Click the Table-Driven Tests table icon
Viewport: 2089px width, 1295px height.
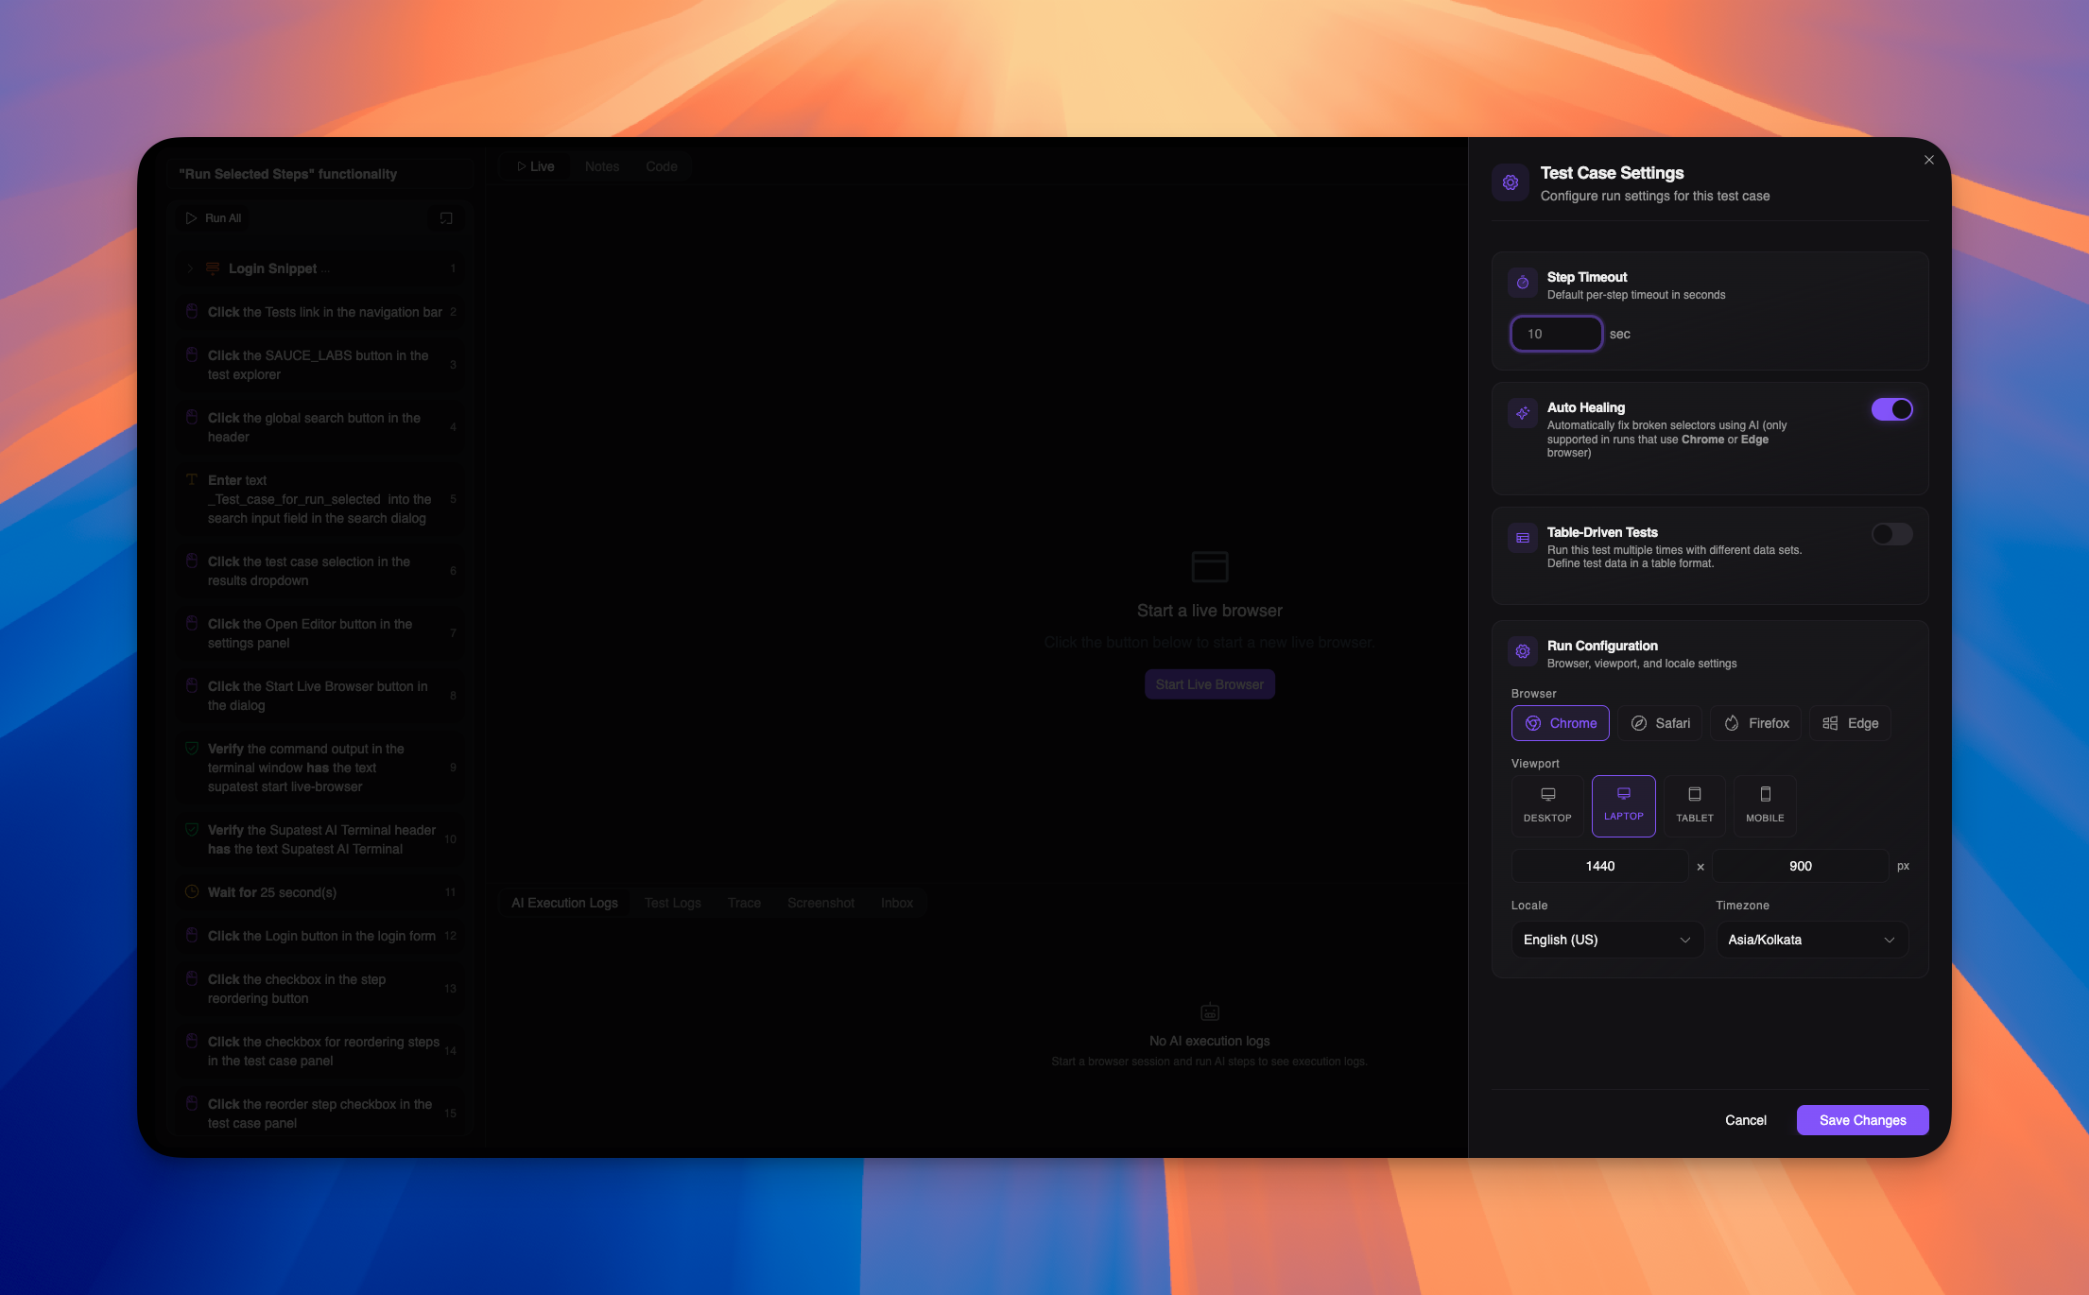(x=1522, y=538)
